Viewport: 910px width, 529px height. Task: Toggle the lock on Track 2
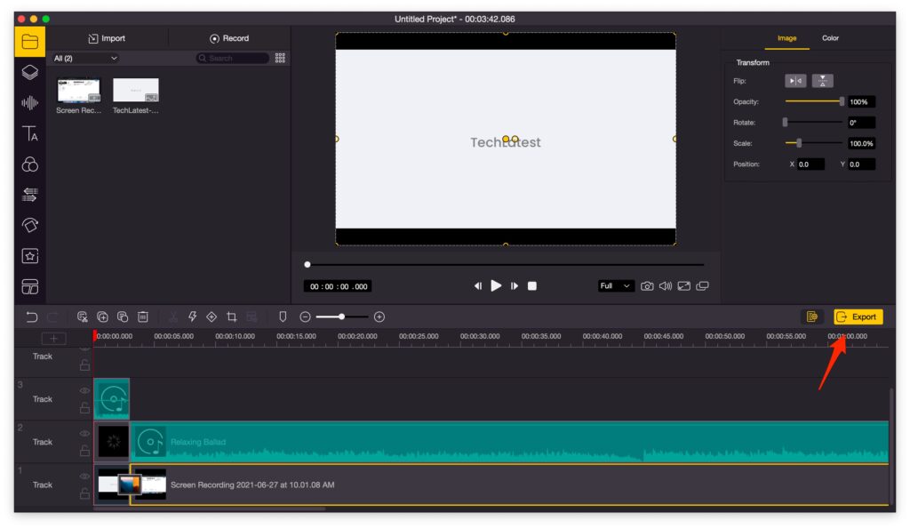(84, 451)
